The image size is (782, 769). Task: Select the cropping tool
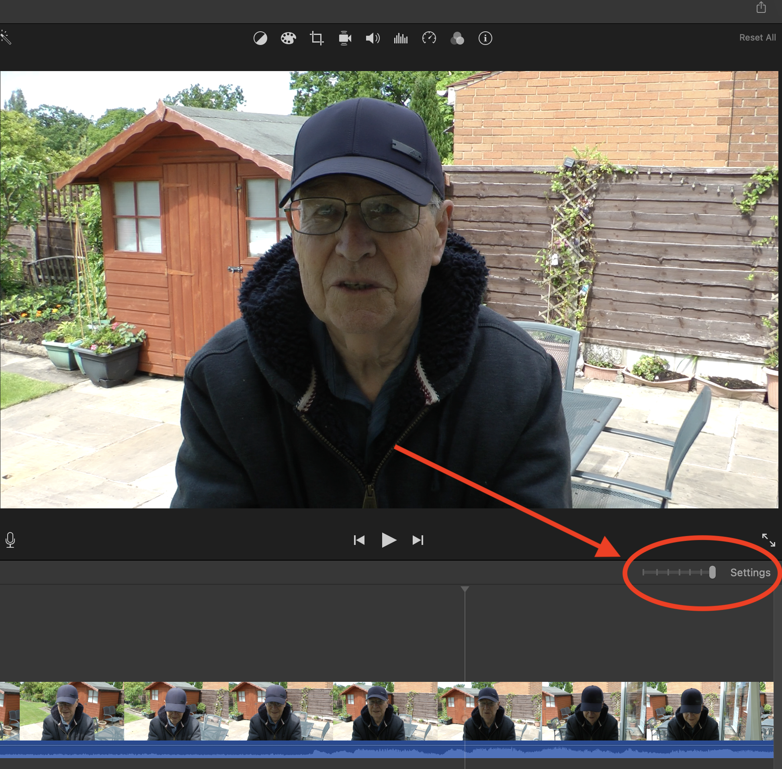click(316, 39)
